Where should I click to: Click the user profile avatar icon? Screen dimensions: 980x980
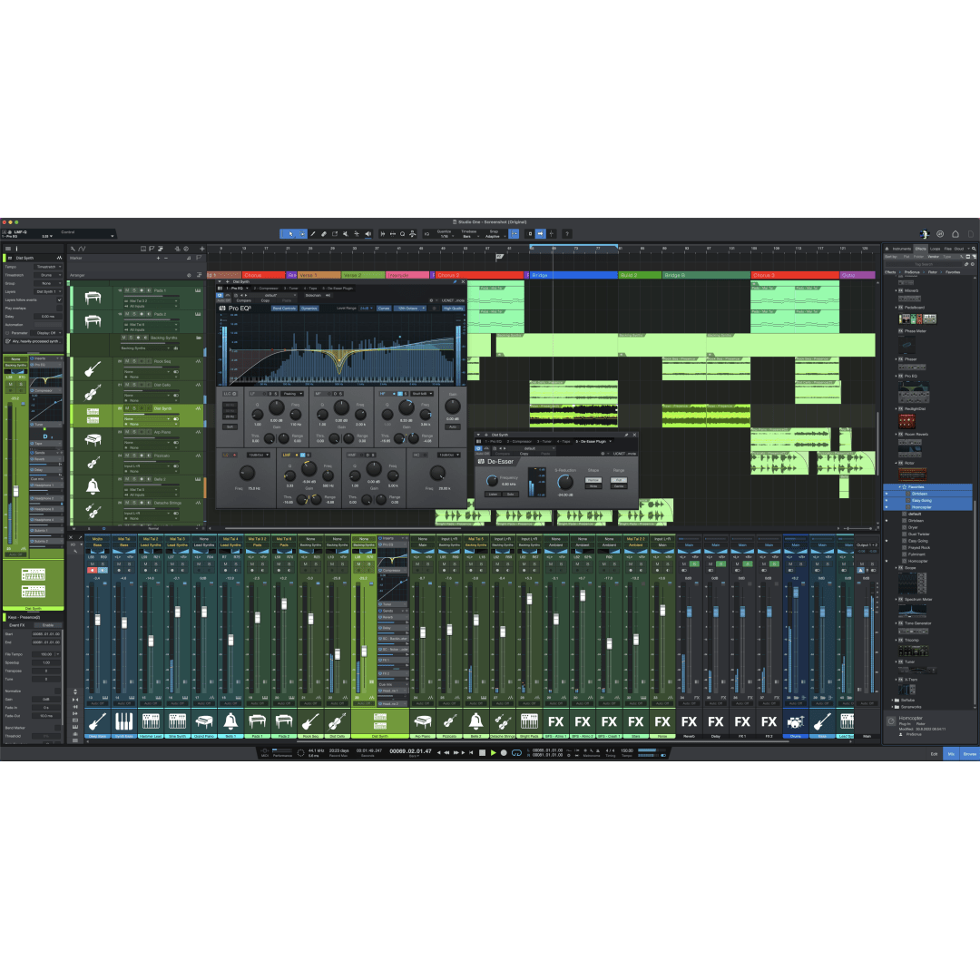coord(925,234)
